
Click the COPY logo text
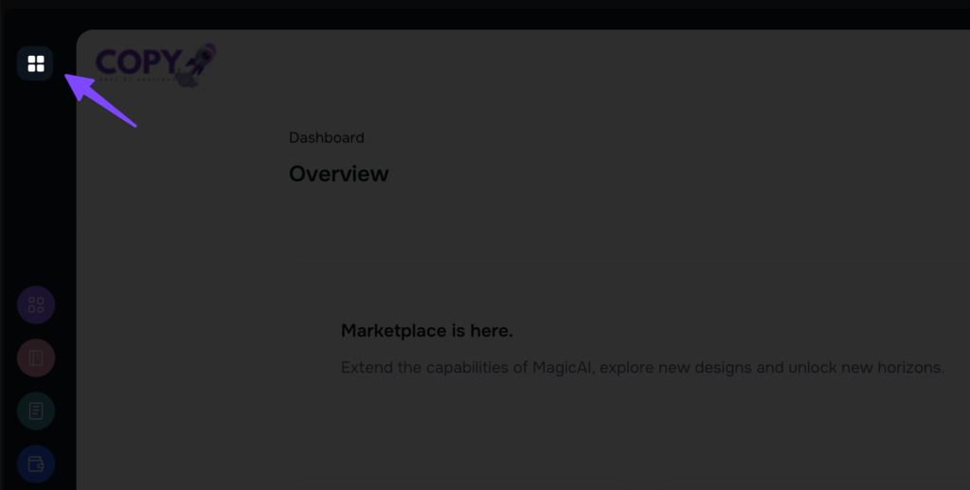137,62
